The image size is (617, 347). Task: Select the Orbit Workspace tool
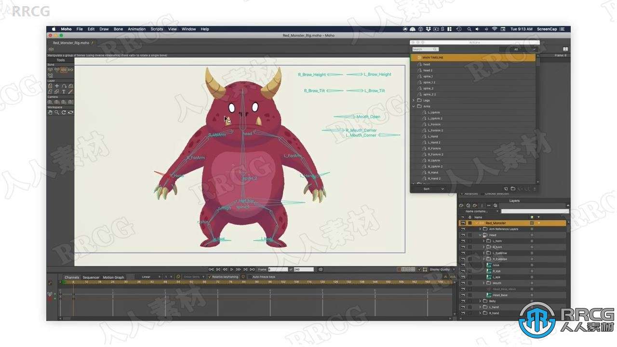(x=70, y=112)
